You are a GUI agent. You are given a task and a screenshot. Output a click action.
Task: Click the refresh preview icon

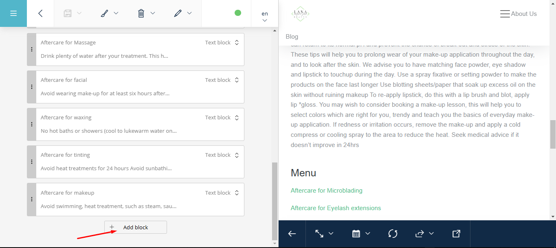pos(393,234)
